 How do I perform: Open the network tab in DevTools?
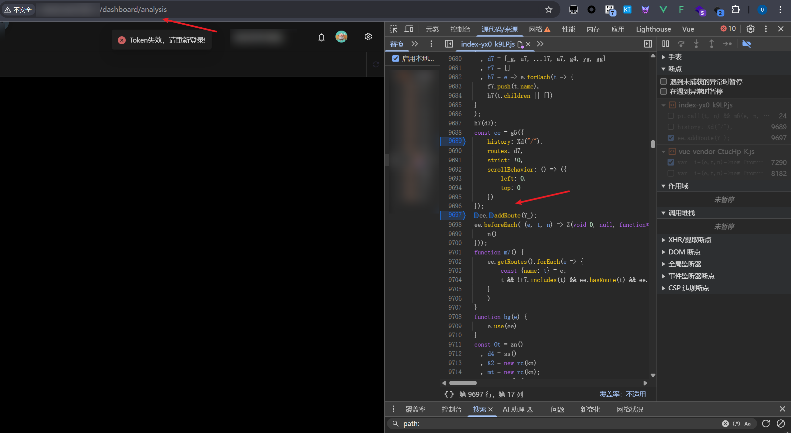click(536, 29)
